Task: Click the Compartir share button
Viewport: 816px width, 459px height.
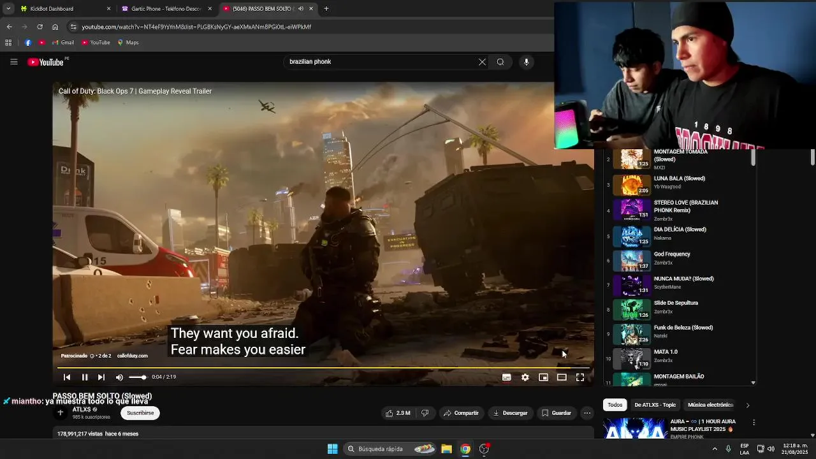Action: click(461, 413)
